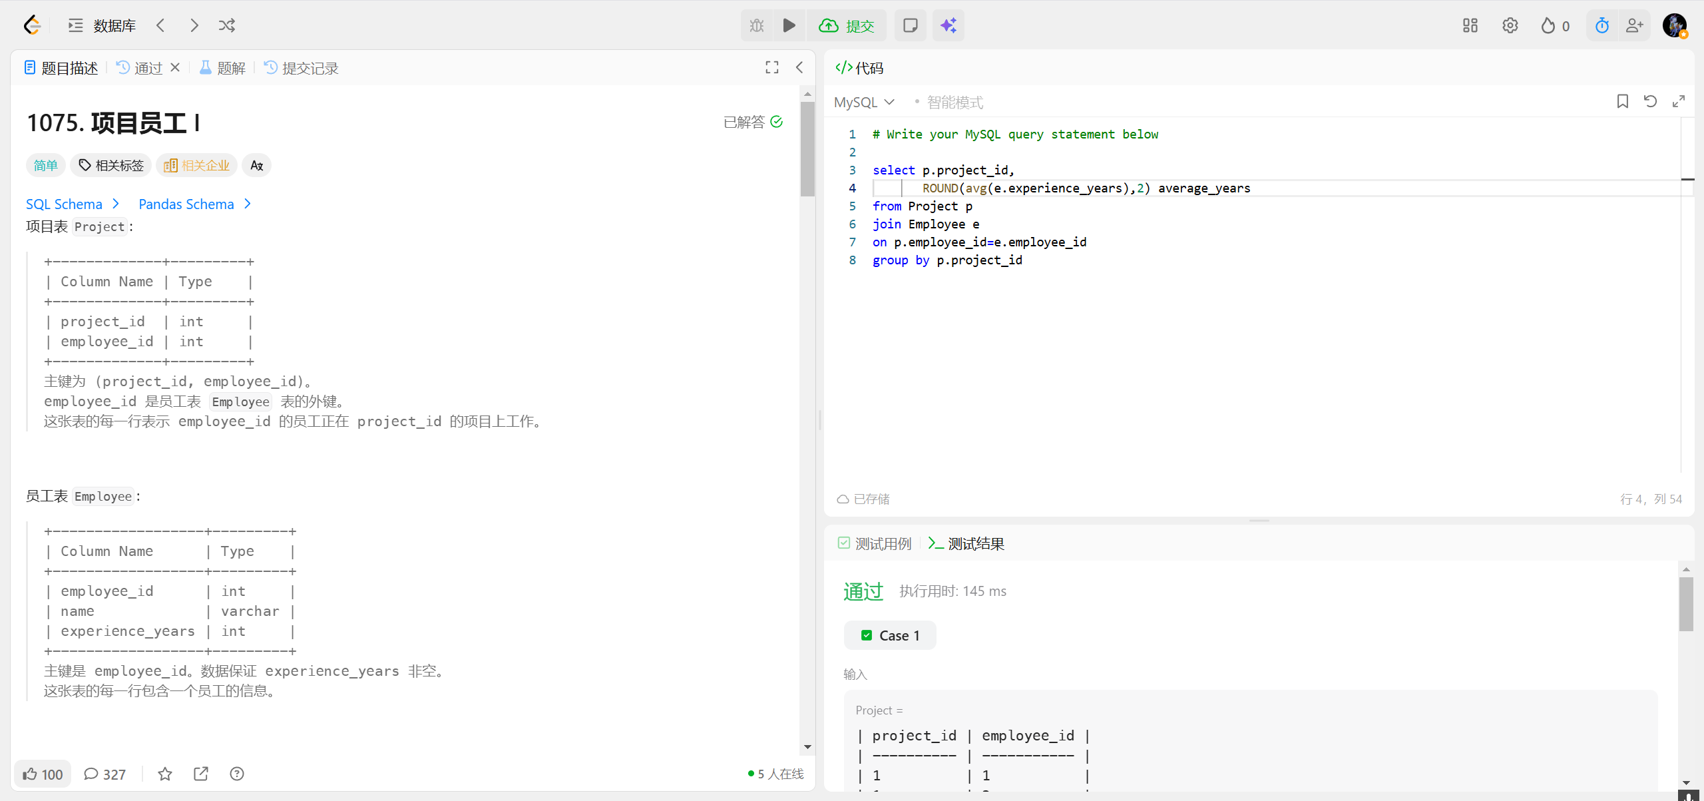Open the 相关企业 tag button
The width and height of the screenshot is (1704, 801).
pos(197,165)
